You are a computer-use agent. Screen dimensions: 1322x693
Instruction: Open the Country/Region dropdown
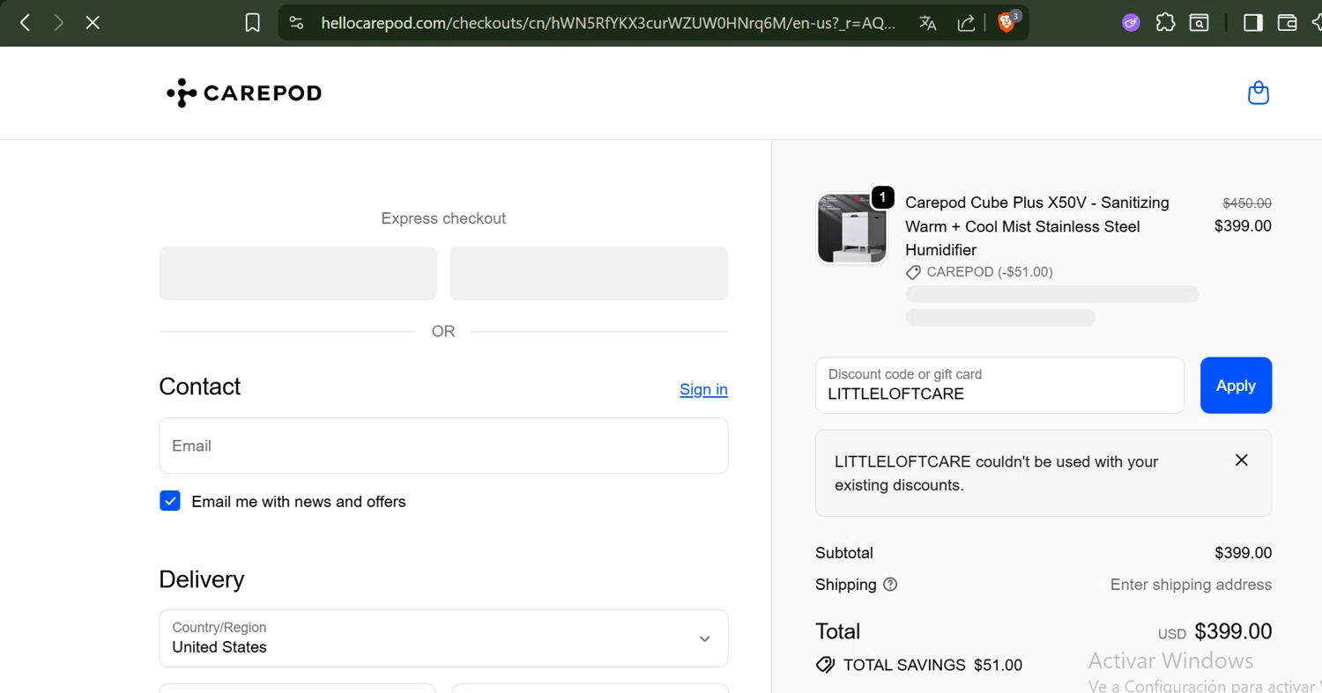[x=443, y=638]
